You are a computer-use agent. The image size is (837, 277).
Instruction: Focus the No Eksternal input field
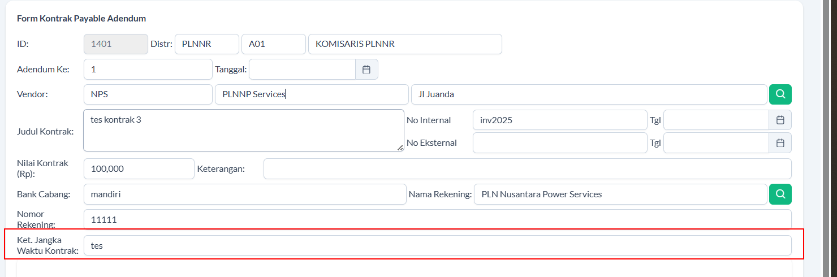pos(559,143)
